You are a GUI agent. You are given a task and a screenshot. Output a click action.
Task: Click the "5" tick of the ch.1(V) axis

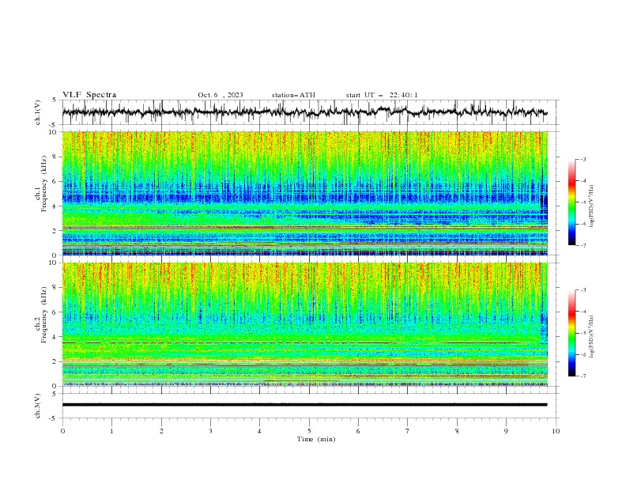[55, 100]
